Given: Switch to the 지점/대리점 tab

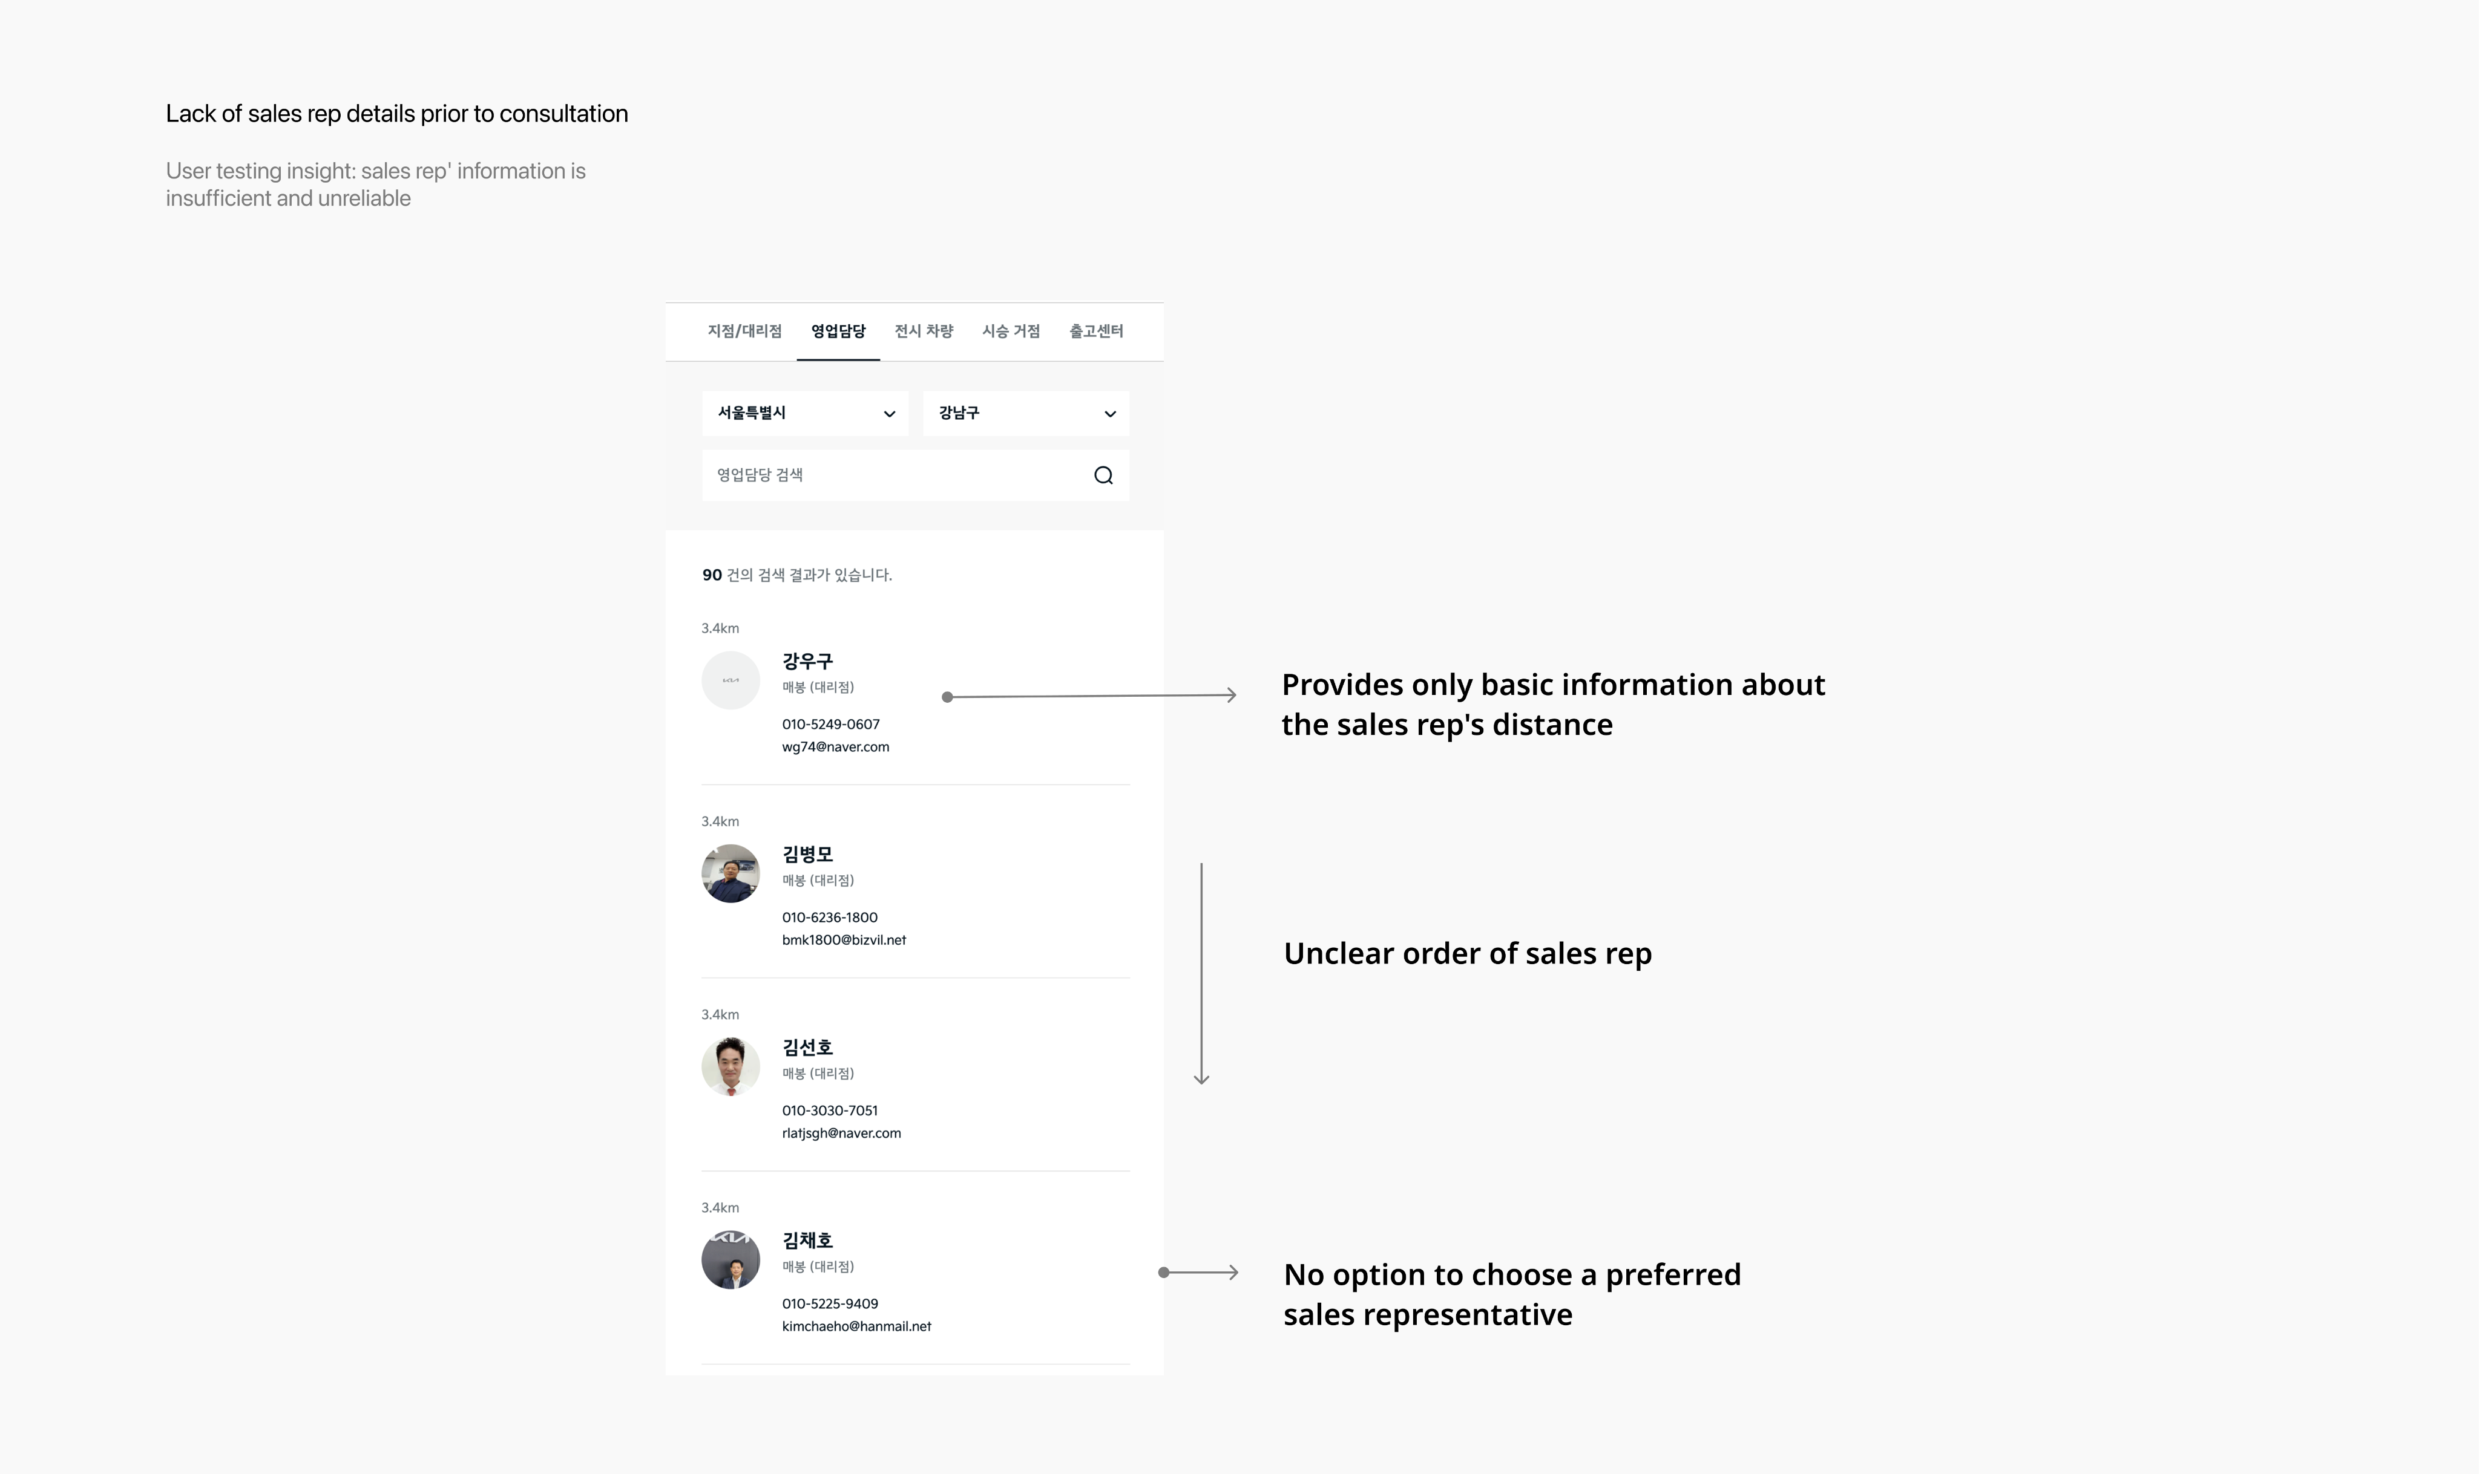Looking at the screenshot, I should (x=744, y=331).
